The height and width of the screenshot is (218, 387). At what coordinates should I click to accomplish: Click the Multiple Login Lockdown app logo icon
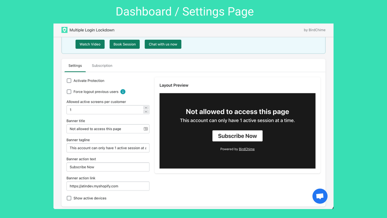(64, 30)
